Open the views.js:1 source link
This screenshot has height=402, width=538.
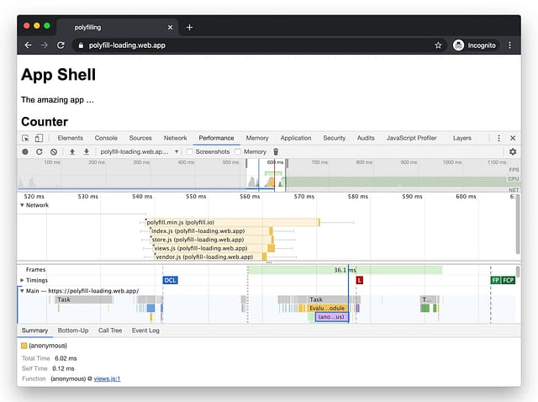pyautogui.click(x=107, y=378)
